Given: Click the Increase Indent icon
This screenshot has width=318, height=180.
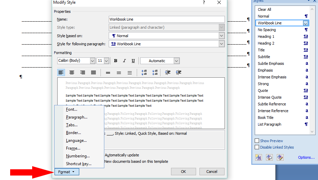Looking at the screenshot, I should 178,73.
